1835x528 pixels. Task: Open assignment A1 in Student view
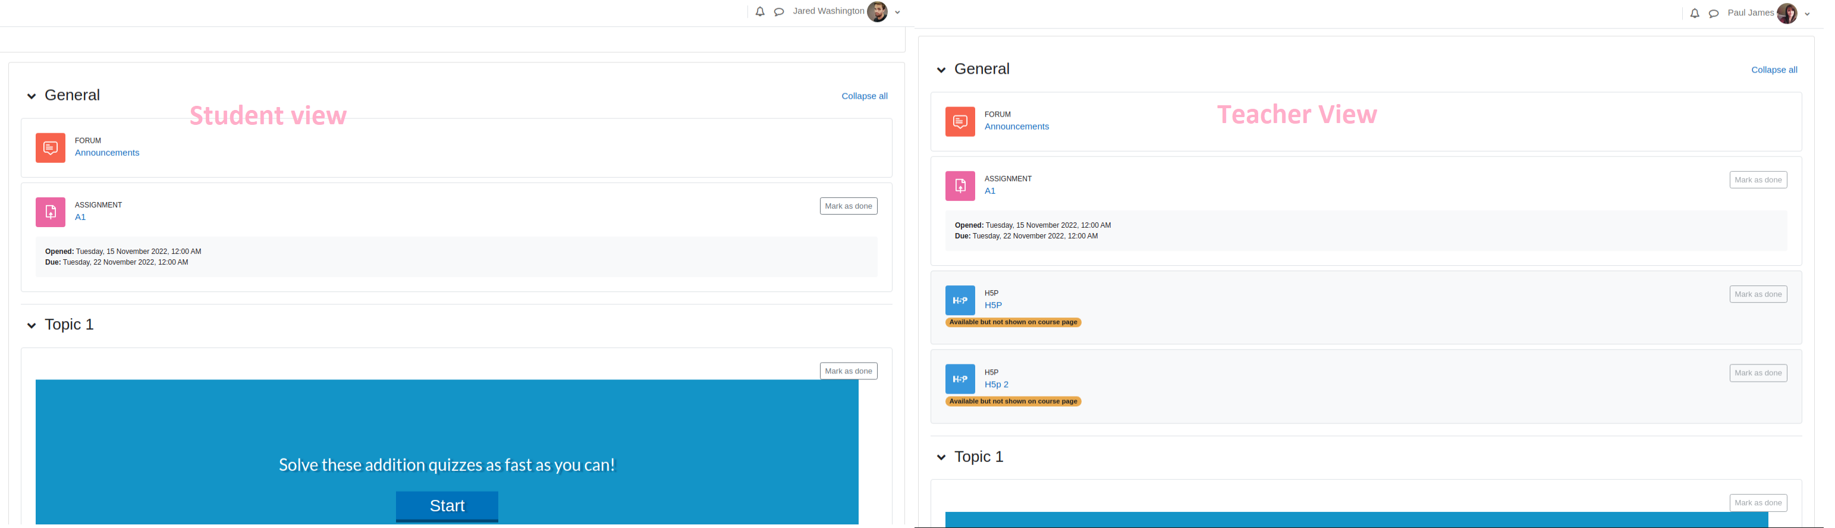80,218
